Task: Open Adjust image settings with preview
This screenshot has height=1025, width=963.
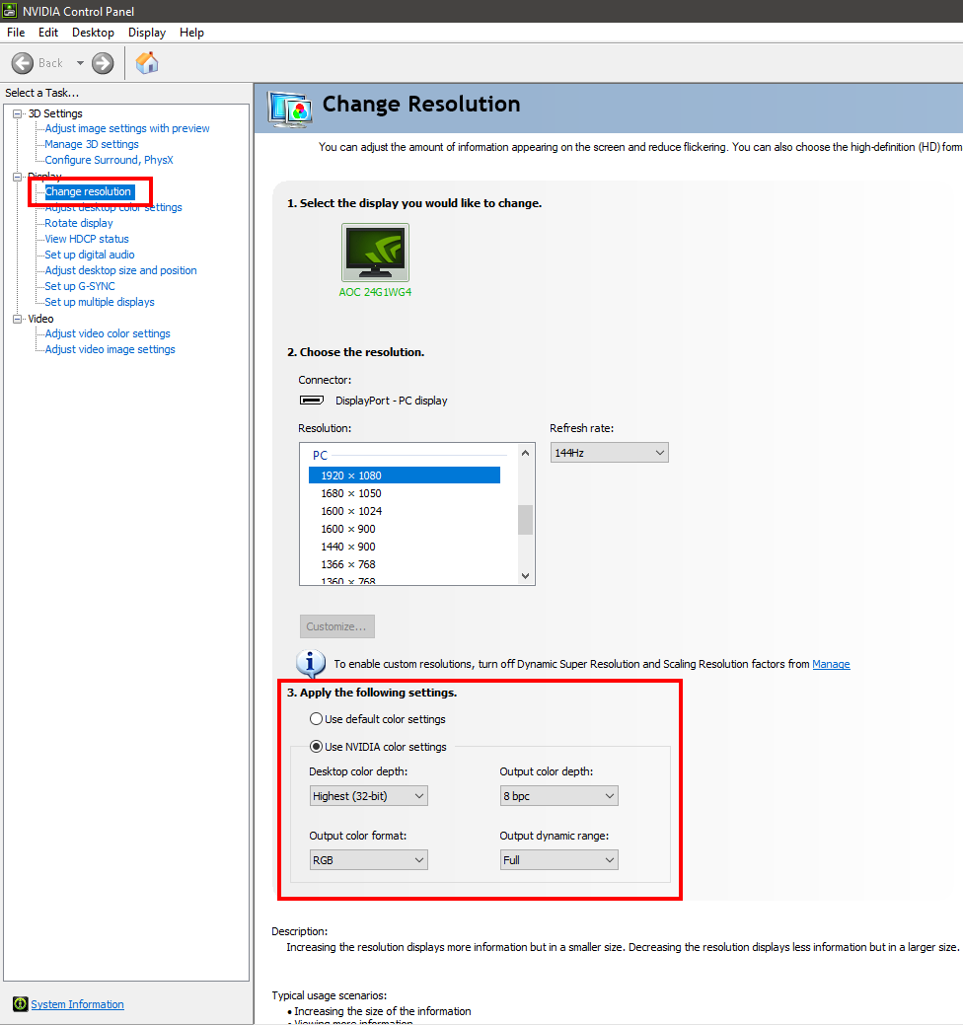Action: tap(127, 129)
